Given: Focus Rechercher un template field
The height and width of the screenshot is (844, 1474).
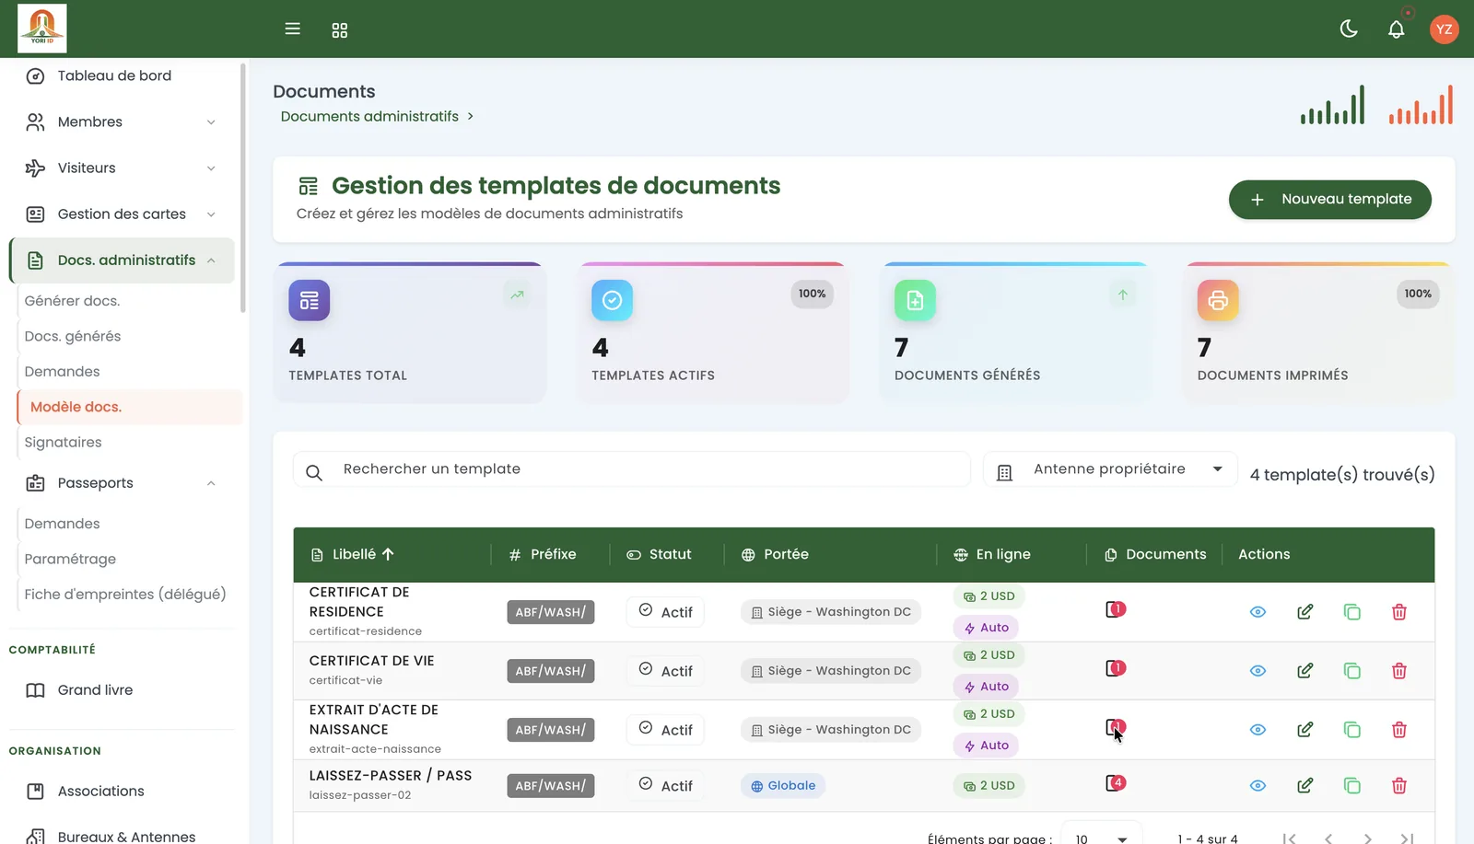Looking at the screenshot, I should click(632, 469).
